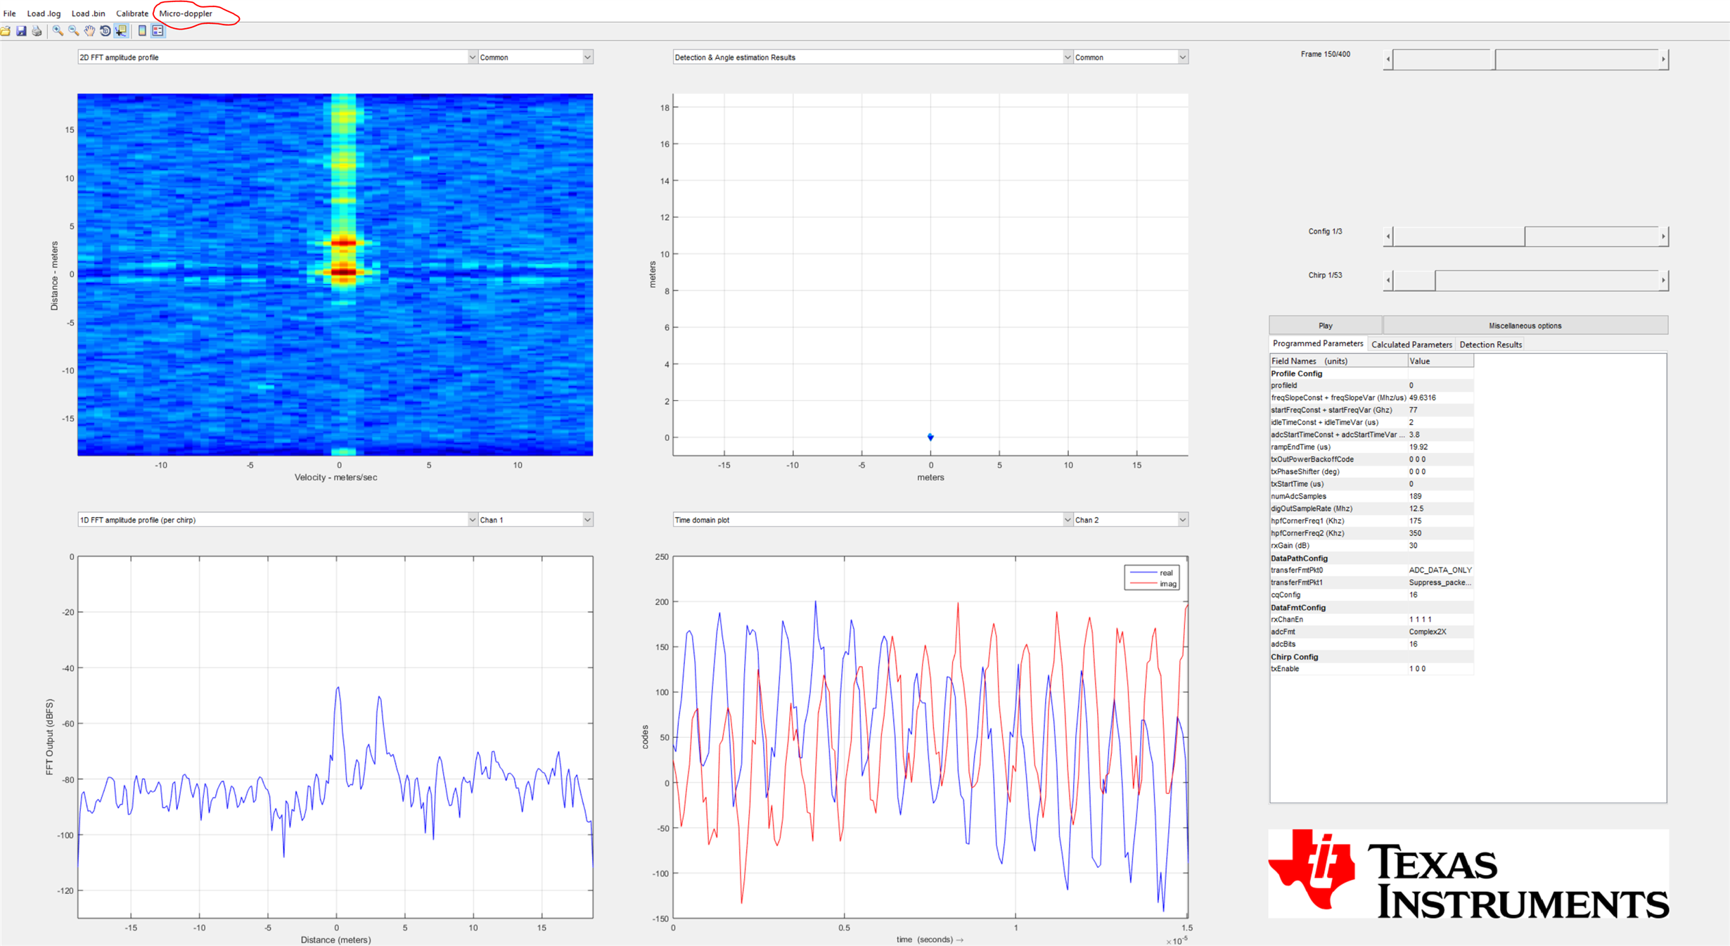Click the Print figure icon
The height and width of the screenshot is (946, 1730).
tap(37, 31)
